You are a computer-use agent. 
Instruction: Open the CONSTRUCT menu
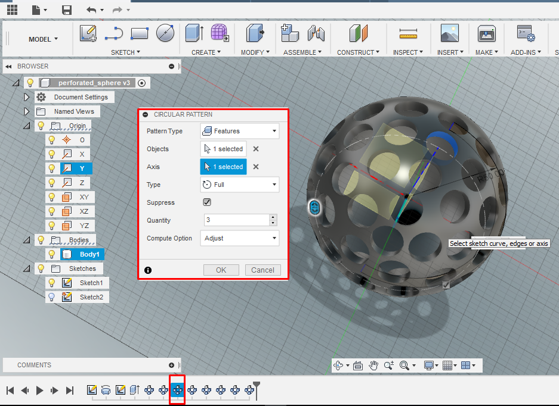359,52
